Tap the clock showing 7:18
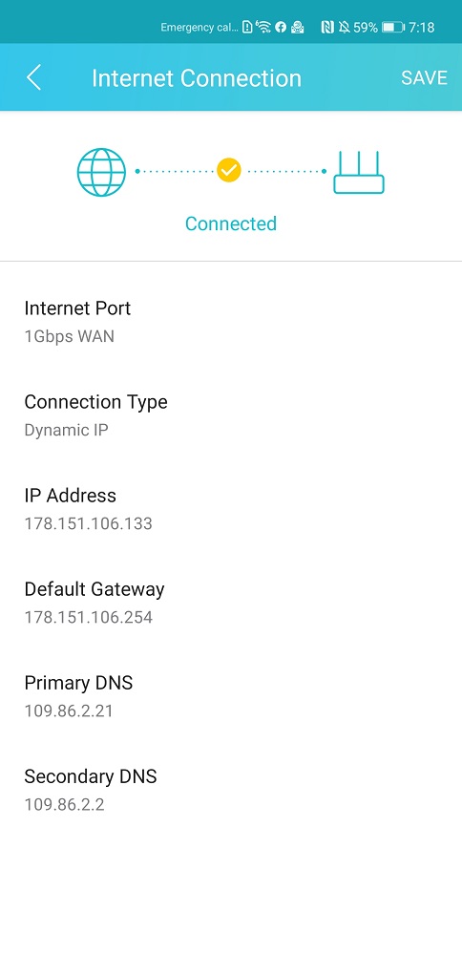Viewport: 462px width, 955px height. [x=421, y=28]
